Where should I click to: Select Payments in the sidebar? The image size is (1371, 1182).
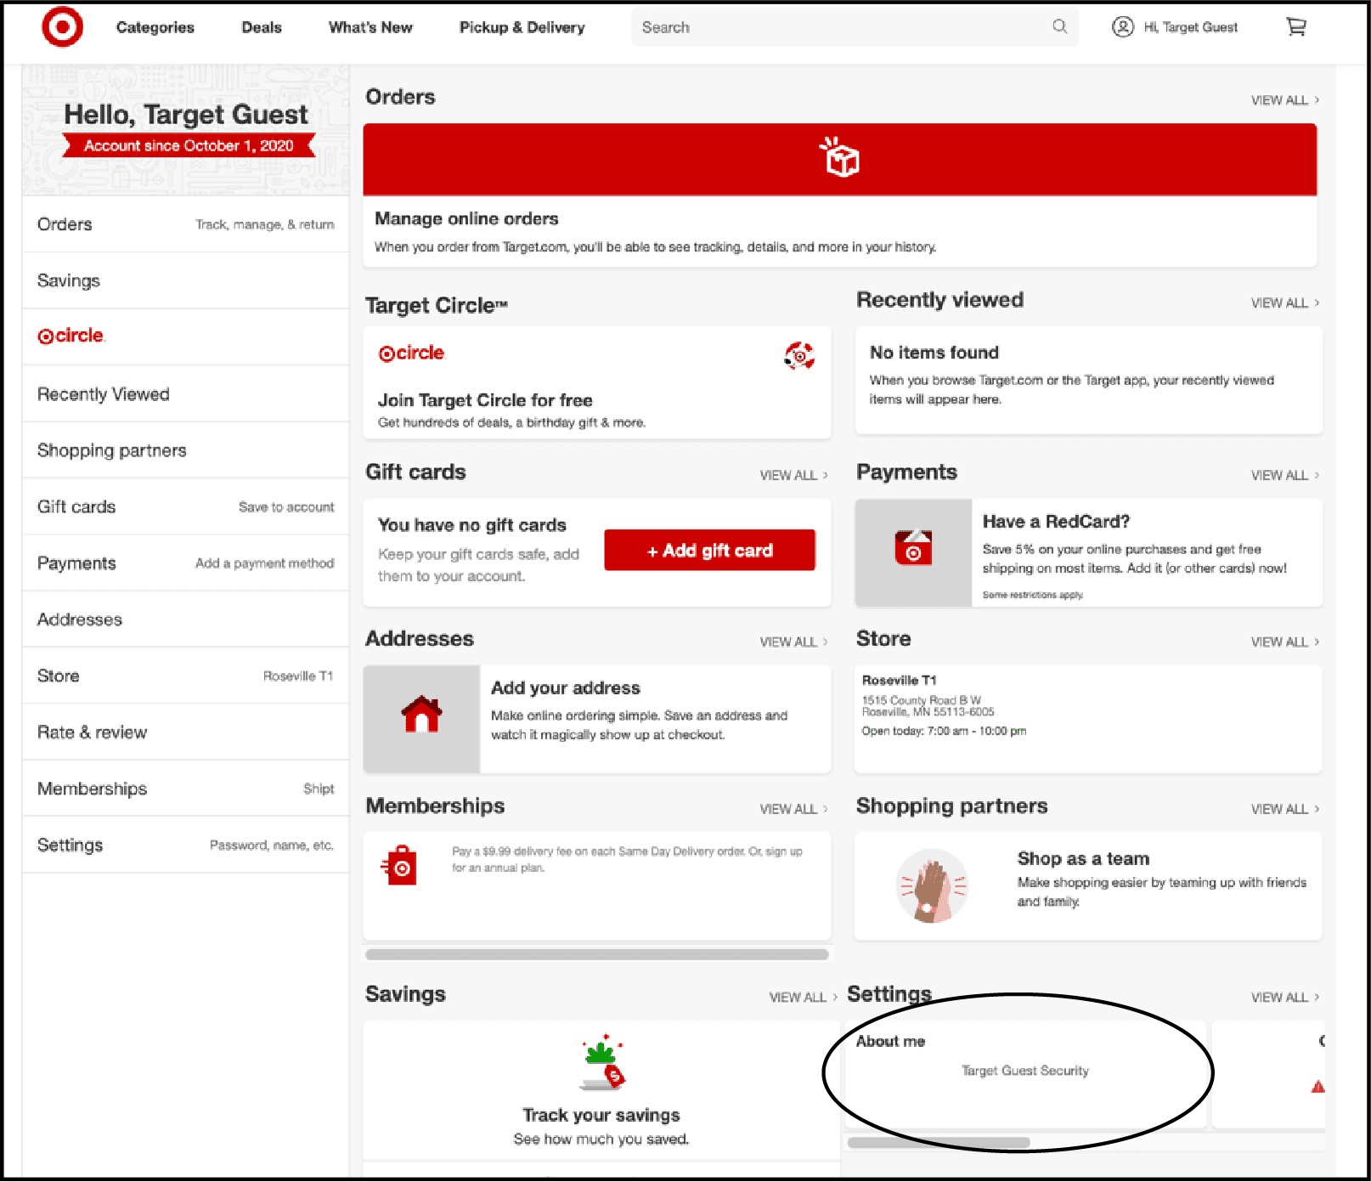[x=186, y=563]
